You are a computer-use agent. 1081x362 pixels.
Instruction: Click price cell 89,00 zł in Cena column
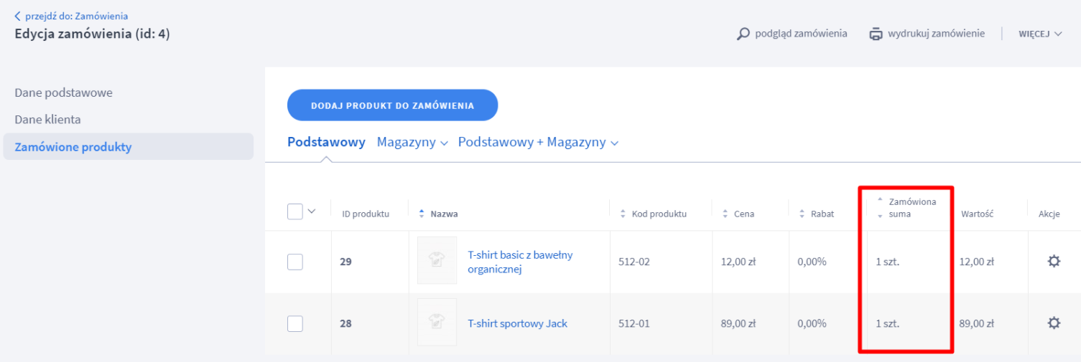[x=738, y=323]
